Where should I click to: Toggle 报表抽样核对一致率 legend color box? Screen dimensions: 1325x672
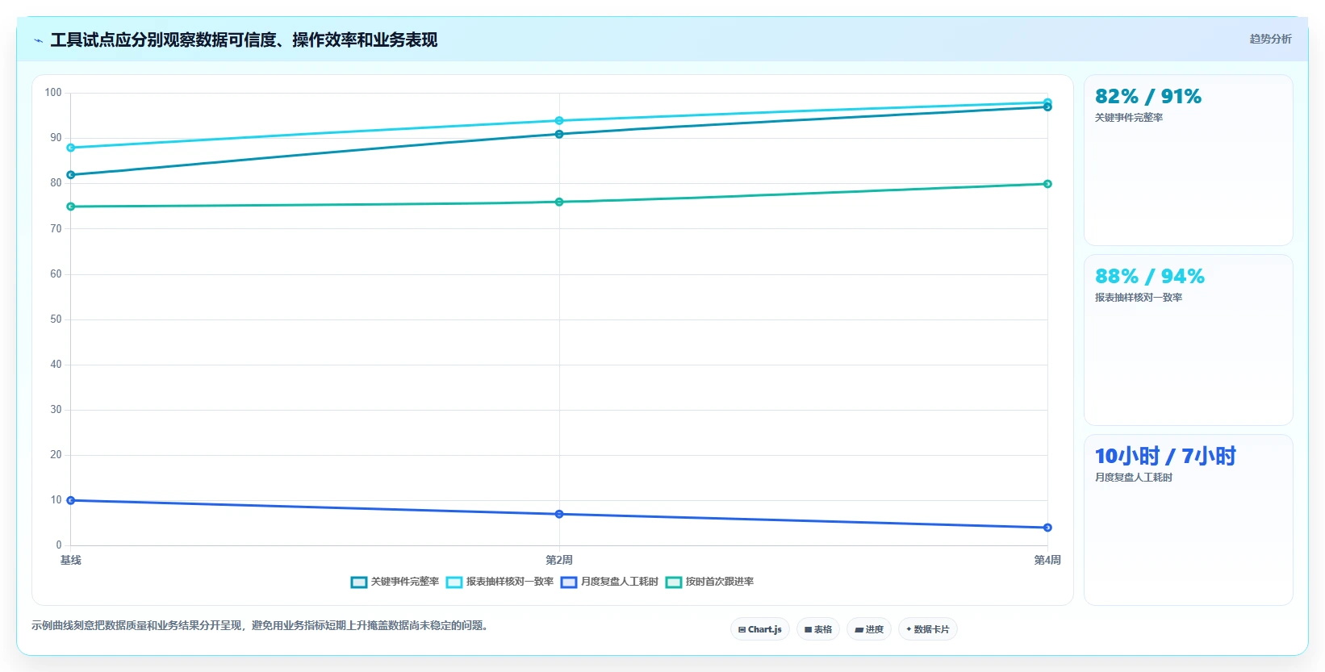pyautogui.click(x=454, y=582)
